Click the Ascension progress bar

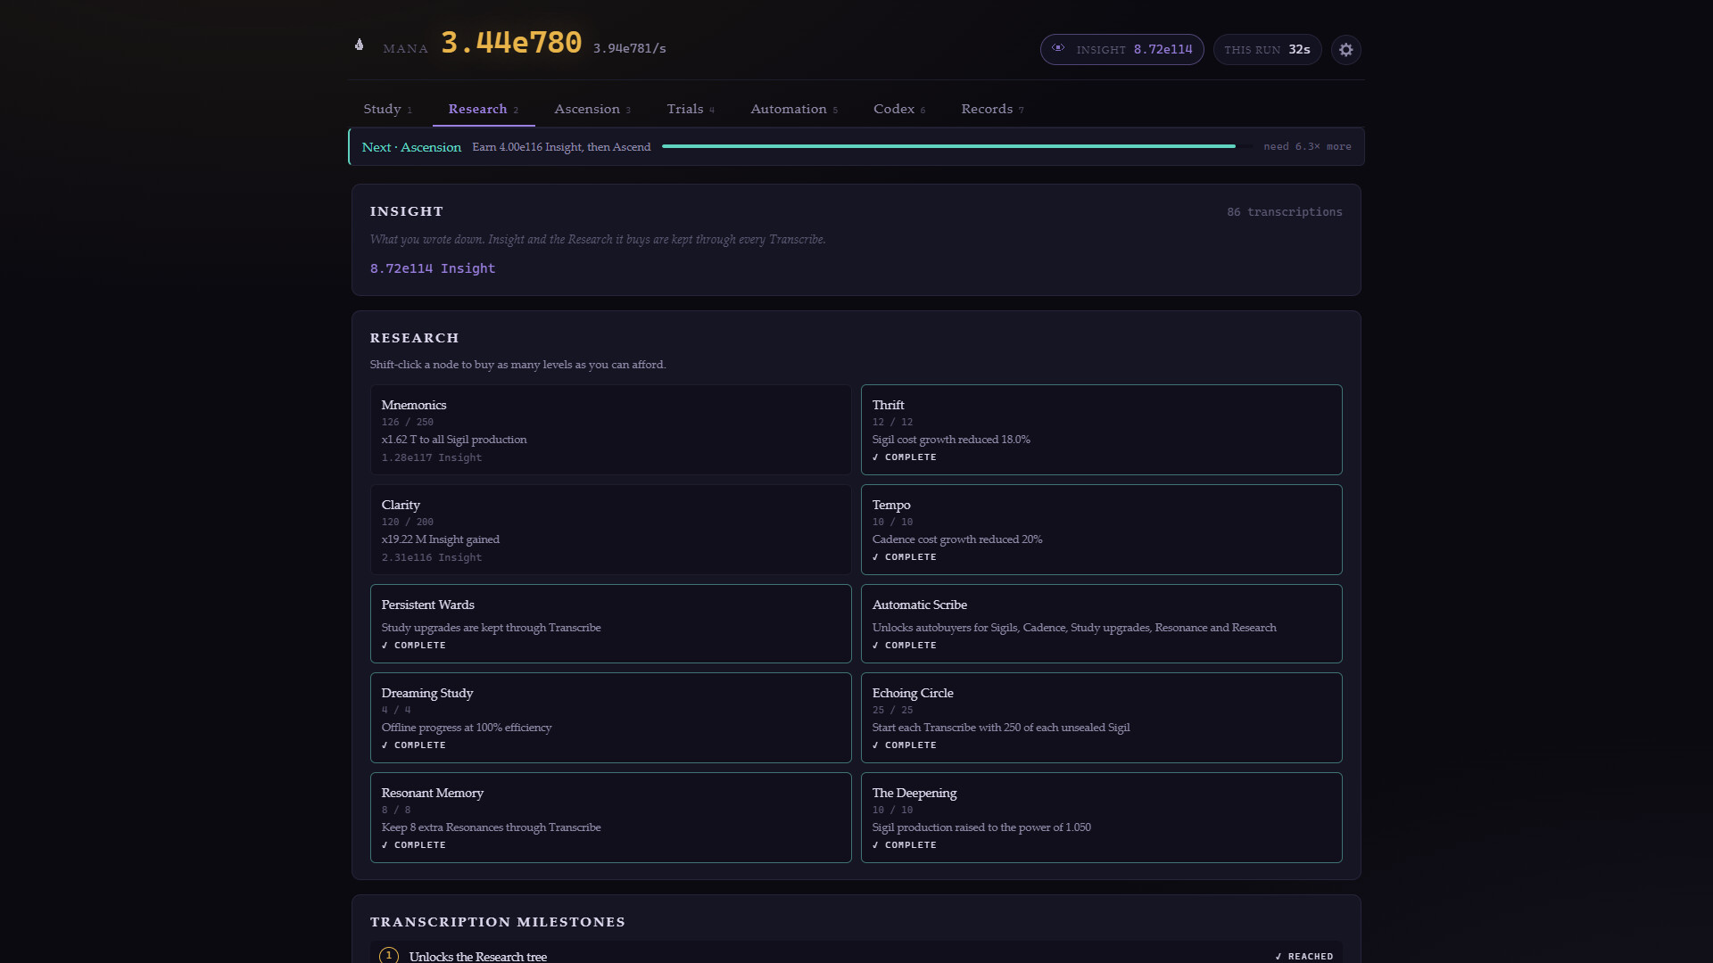[x=956, y=146]
